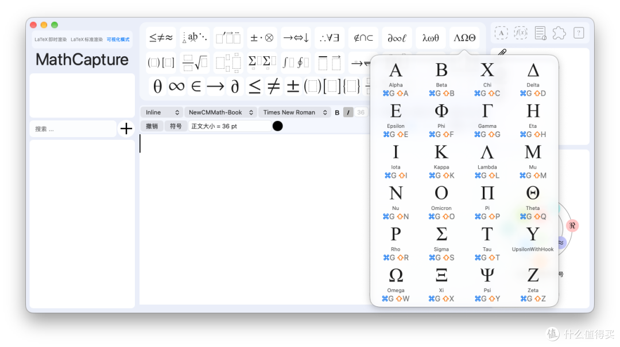The width and height of the screenshot is (620, 347).
Task: Open the overbar and vector templates
Action: pos(330,63)
